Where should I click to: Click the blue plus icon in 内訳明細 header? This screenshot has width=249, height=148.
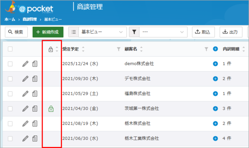215,49
